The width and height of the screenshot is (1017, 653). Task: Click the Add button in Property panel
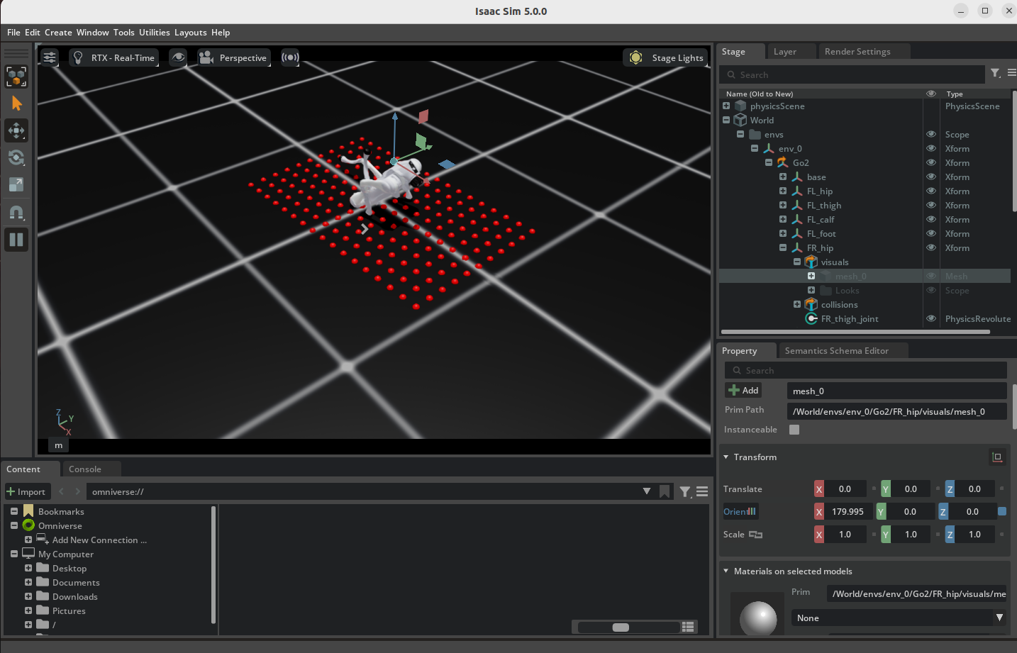pyautogui.click(x=743, y=390)
